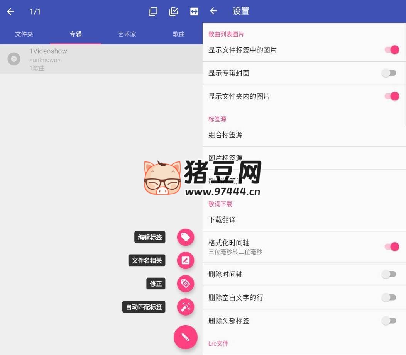
Task: Click the transfer arrows icon in toolbar
Action: pos(194,12)
